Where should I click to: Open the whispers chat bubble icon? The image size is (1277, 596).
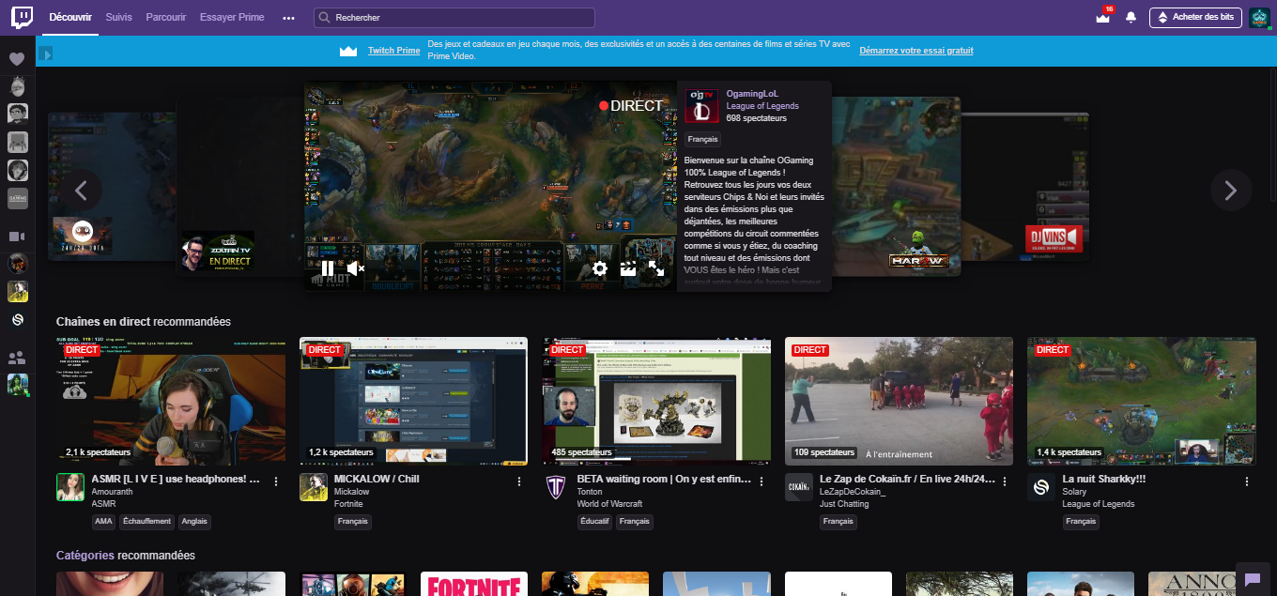pyautogui.click(x=1253, y=579)
